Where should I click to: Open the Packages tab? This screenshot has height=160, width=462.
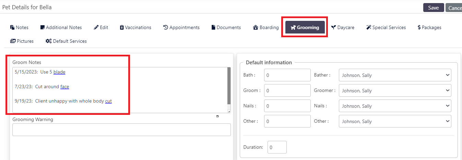click(x=429, y=27)
